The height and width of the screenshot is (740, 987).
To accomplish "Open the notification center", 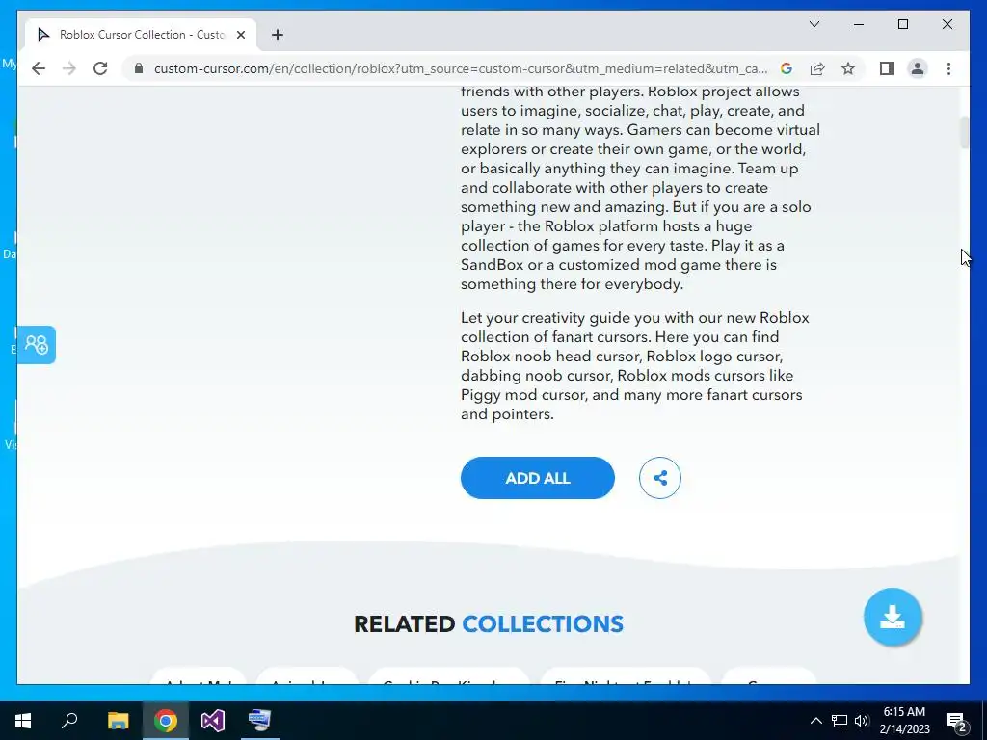I will tap(957, 721).
